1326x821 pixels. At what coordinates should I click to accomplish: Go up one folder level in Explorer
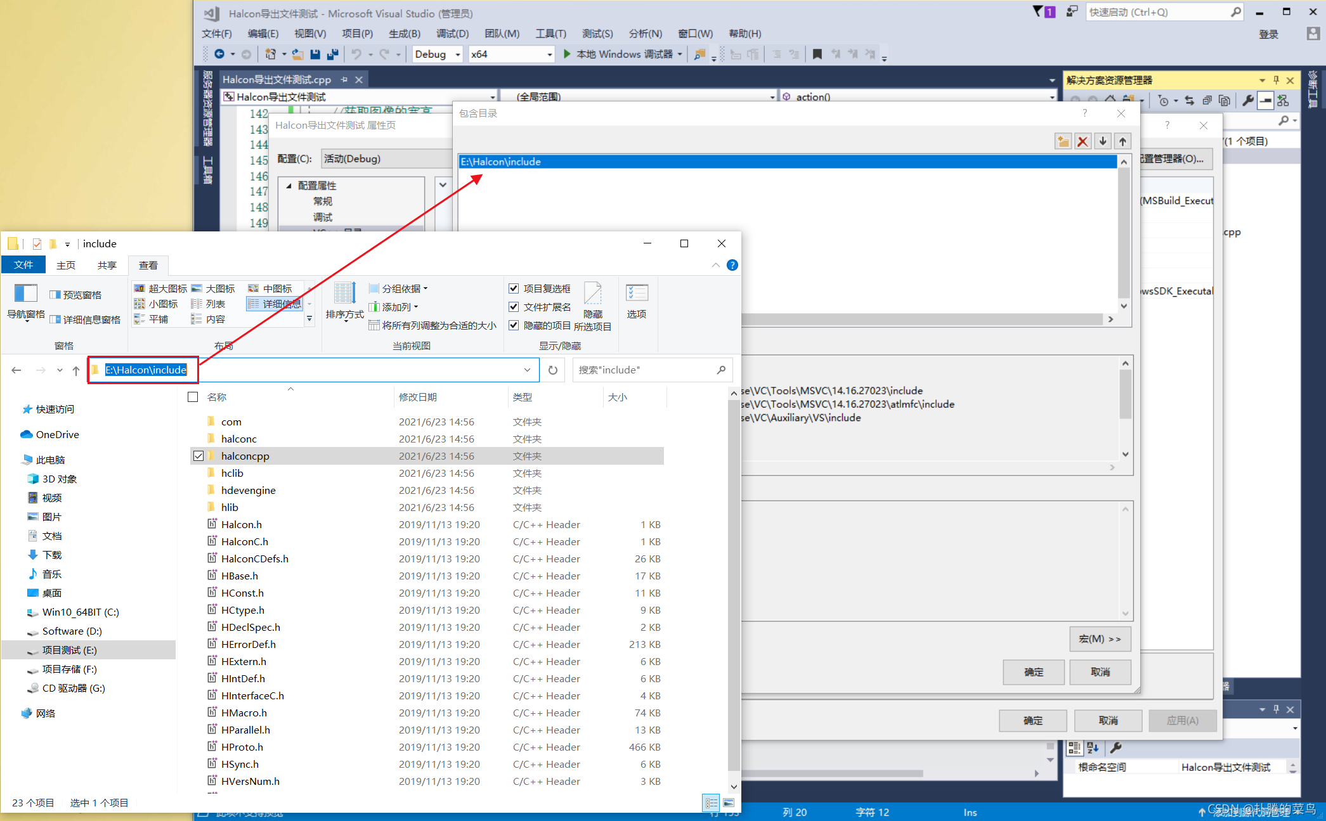(76, 370)
